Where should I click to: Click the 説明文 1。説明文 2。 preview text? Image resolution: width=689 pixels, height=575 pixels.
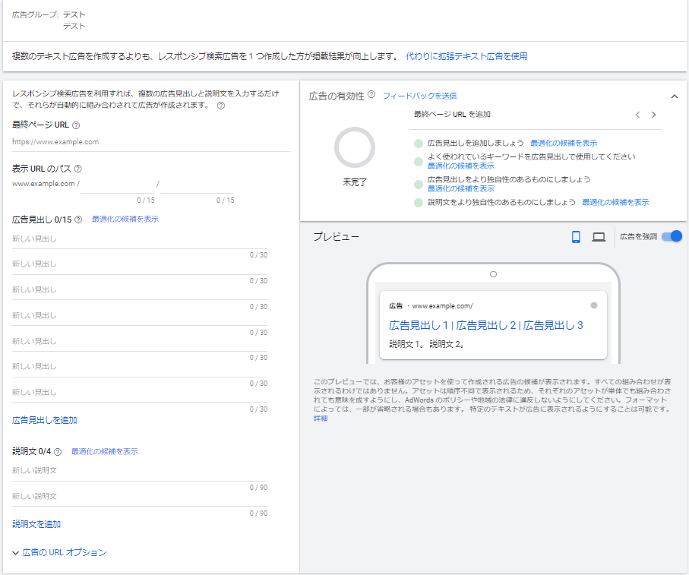click(x=427, y=344)
